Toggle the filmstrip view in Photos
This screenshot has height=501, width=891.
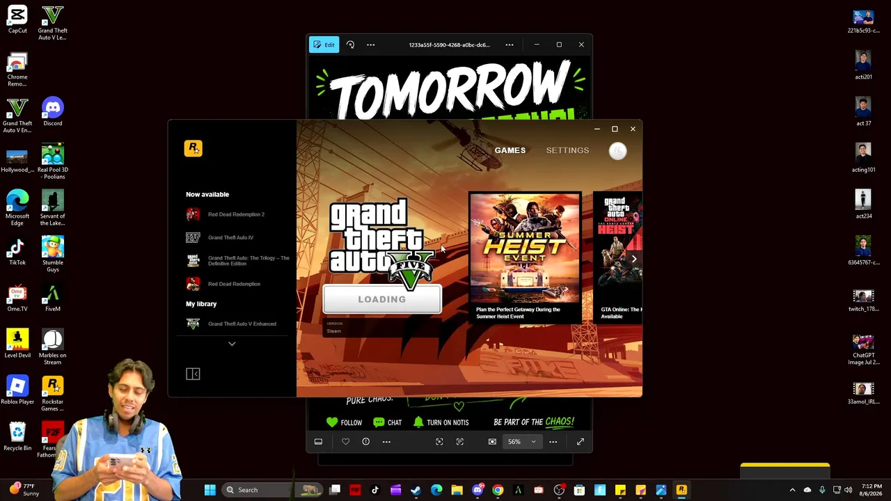[x=318, y=442]
